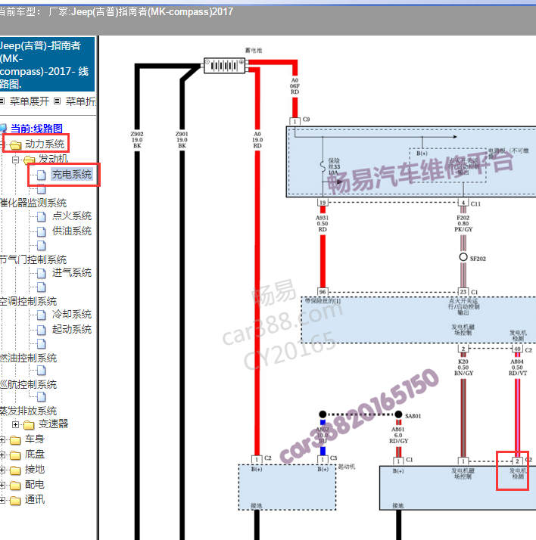Click the 底盘 folder icon

(15, 455)
